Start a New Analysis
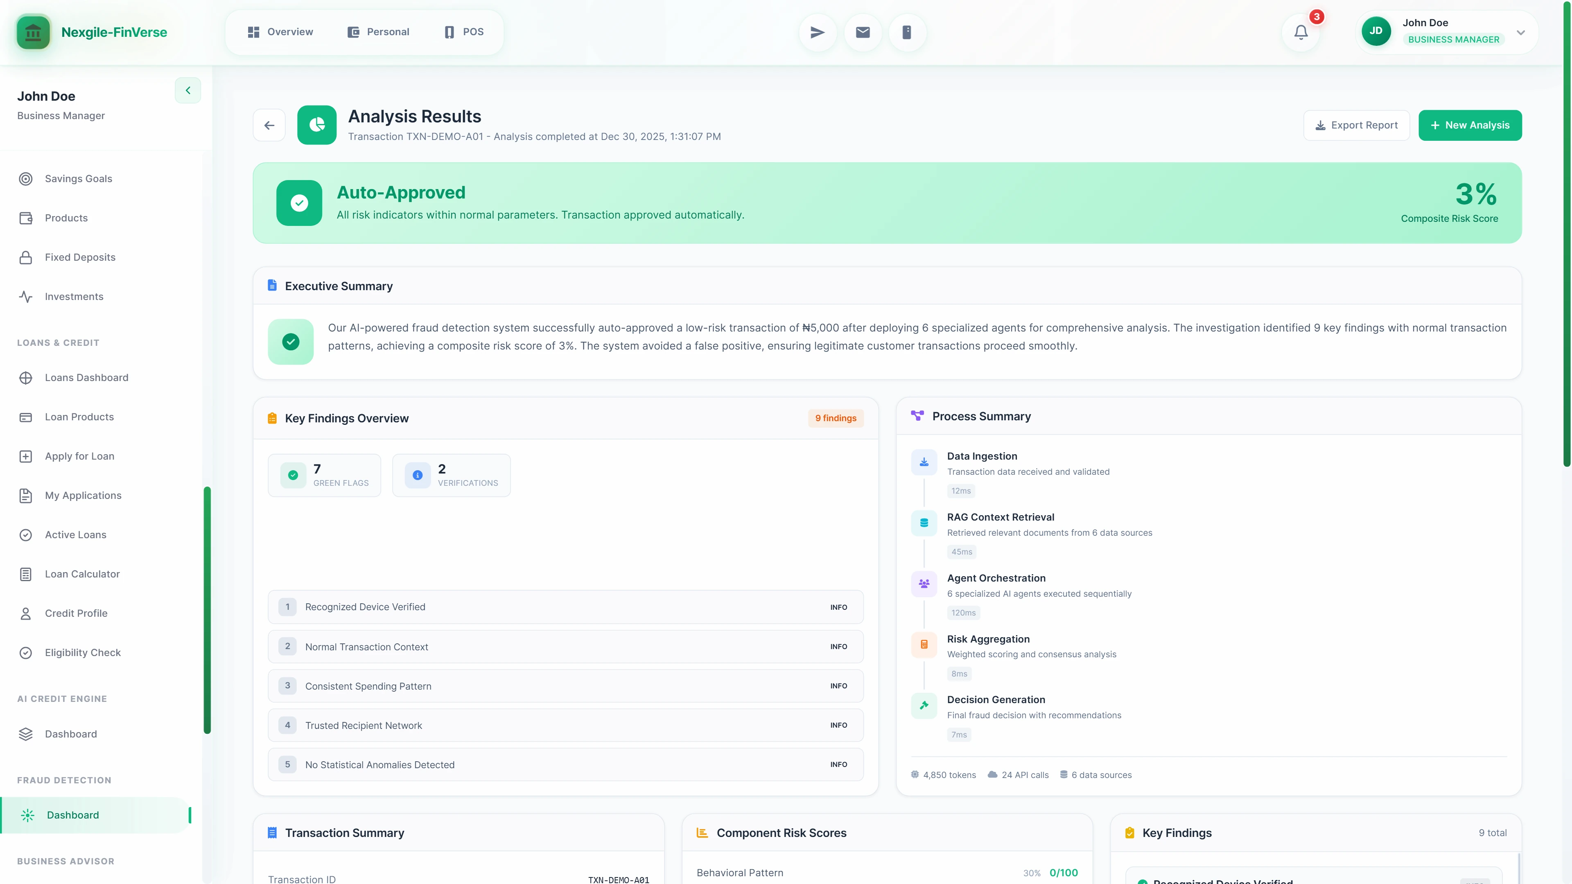The width and height of the screenshot is (1572, 884). [x=1470, y=125]
